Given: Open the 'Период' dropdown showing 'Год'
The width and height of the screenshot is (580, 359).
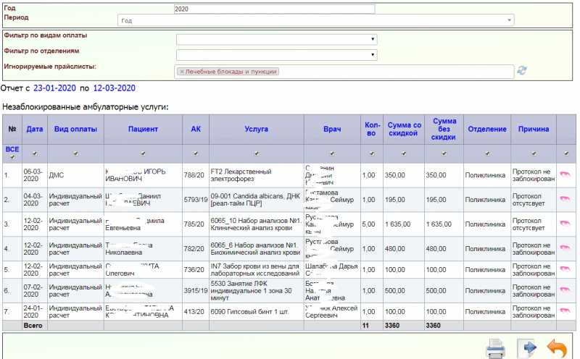Looking at the screenshot, I should click(x=316, y=21).
